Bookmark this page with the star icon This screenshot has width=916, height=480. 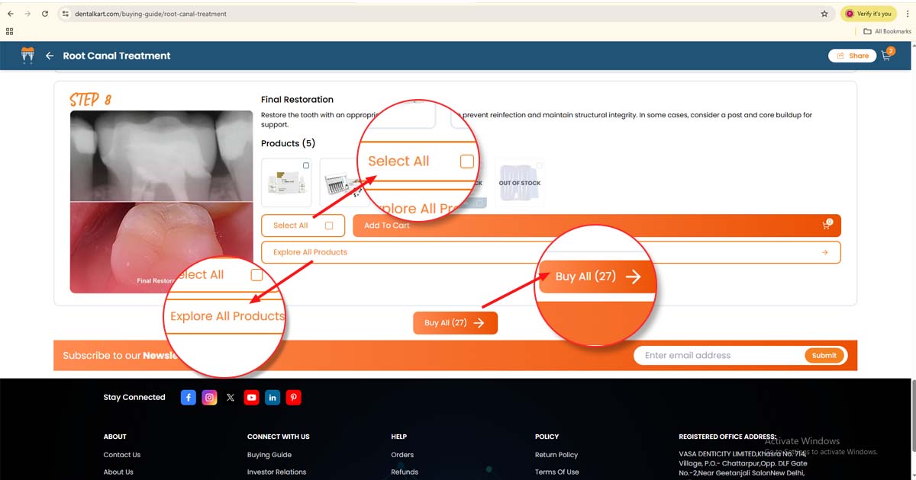[824, 14]
